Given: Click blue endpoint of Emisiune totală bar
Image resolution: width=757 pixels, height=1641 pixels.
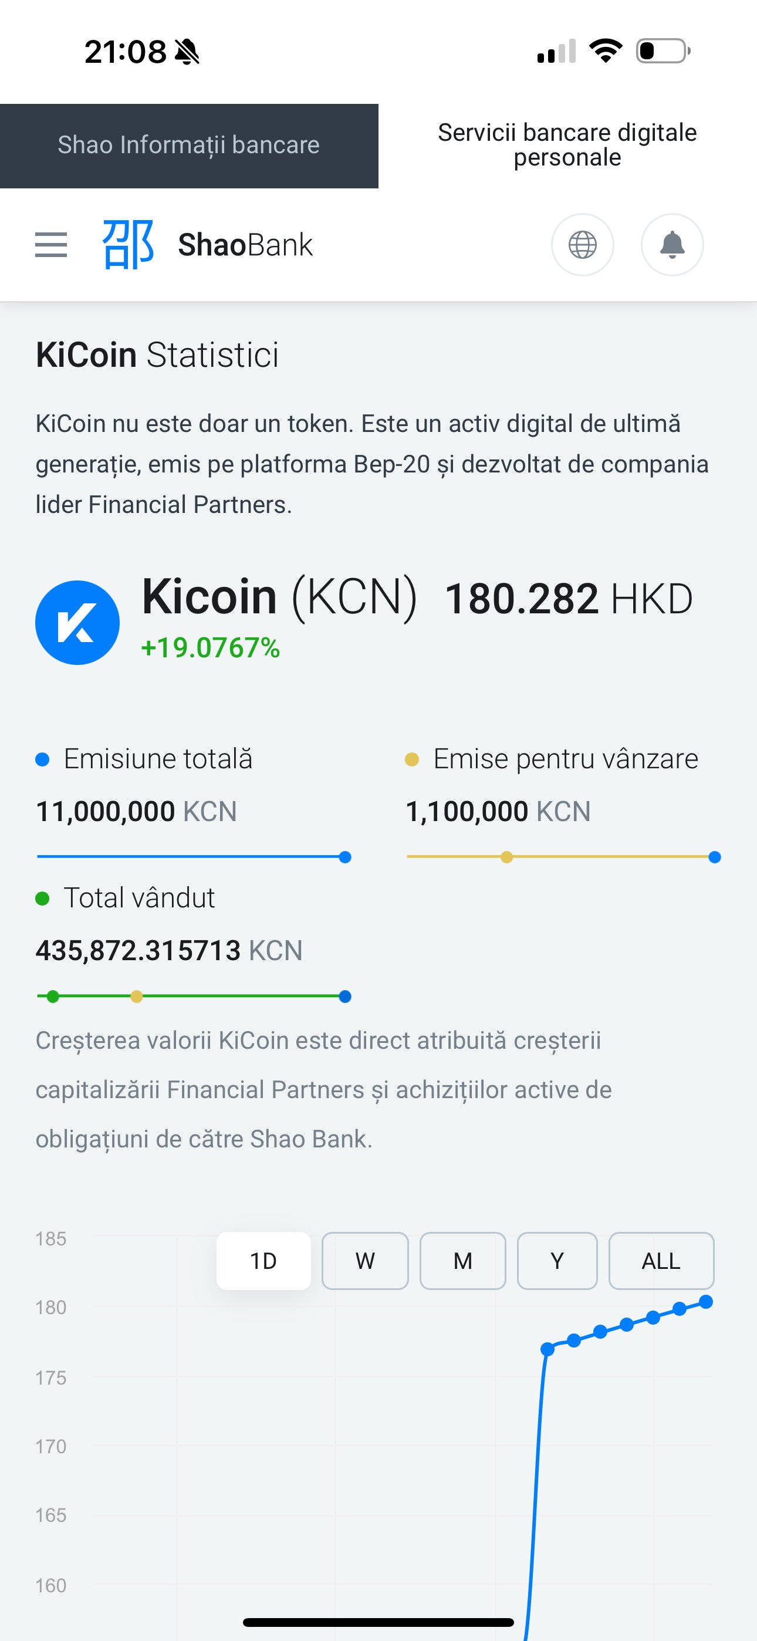Looking at the screenshot, I should tap(346, 857).
